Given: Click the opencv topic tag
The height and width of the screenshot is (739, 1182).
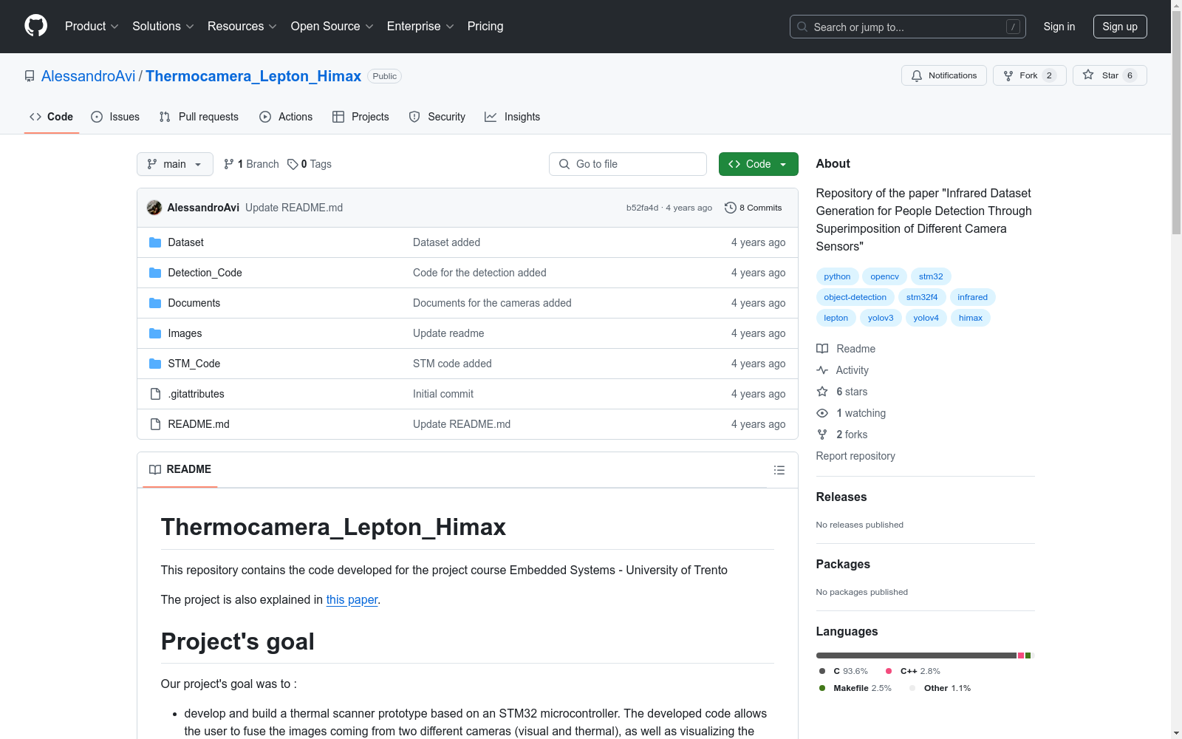Looking at the screenshot, I should [884, 276].
